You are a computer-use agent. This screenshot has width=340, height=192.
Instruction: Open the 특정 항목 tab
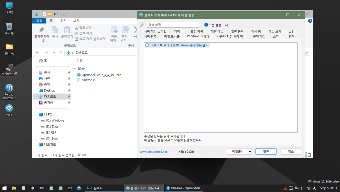pos(197,31)
